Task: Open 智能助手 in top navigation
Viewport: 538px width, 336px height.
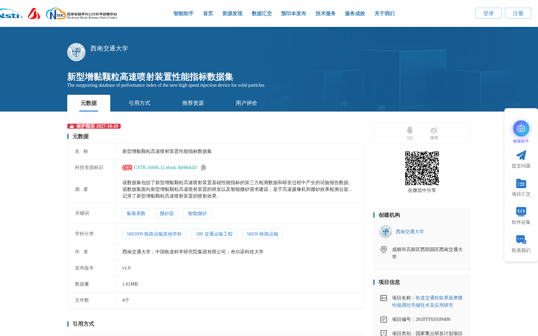Action: [x=184, y=13]
